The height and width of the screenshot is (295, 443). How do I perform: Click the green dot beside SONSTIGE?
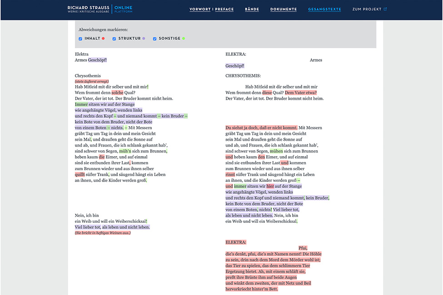(184, 38)
